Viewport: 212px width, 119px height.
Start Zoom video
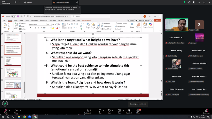(16, 111)
